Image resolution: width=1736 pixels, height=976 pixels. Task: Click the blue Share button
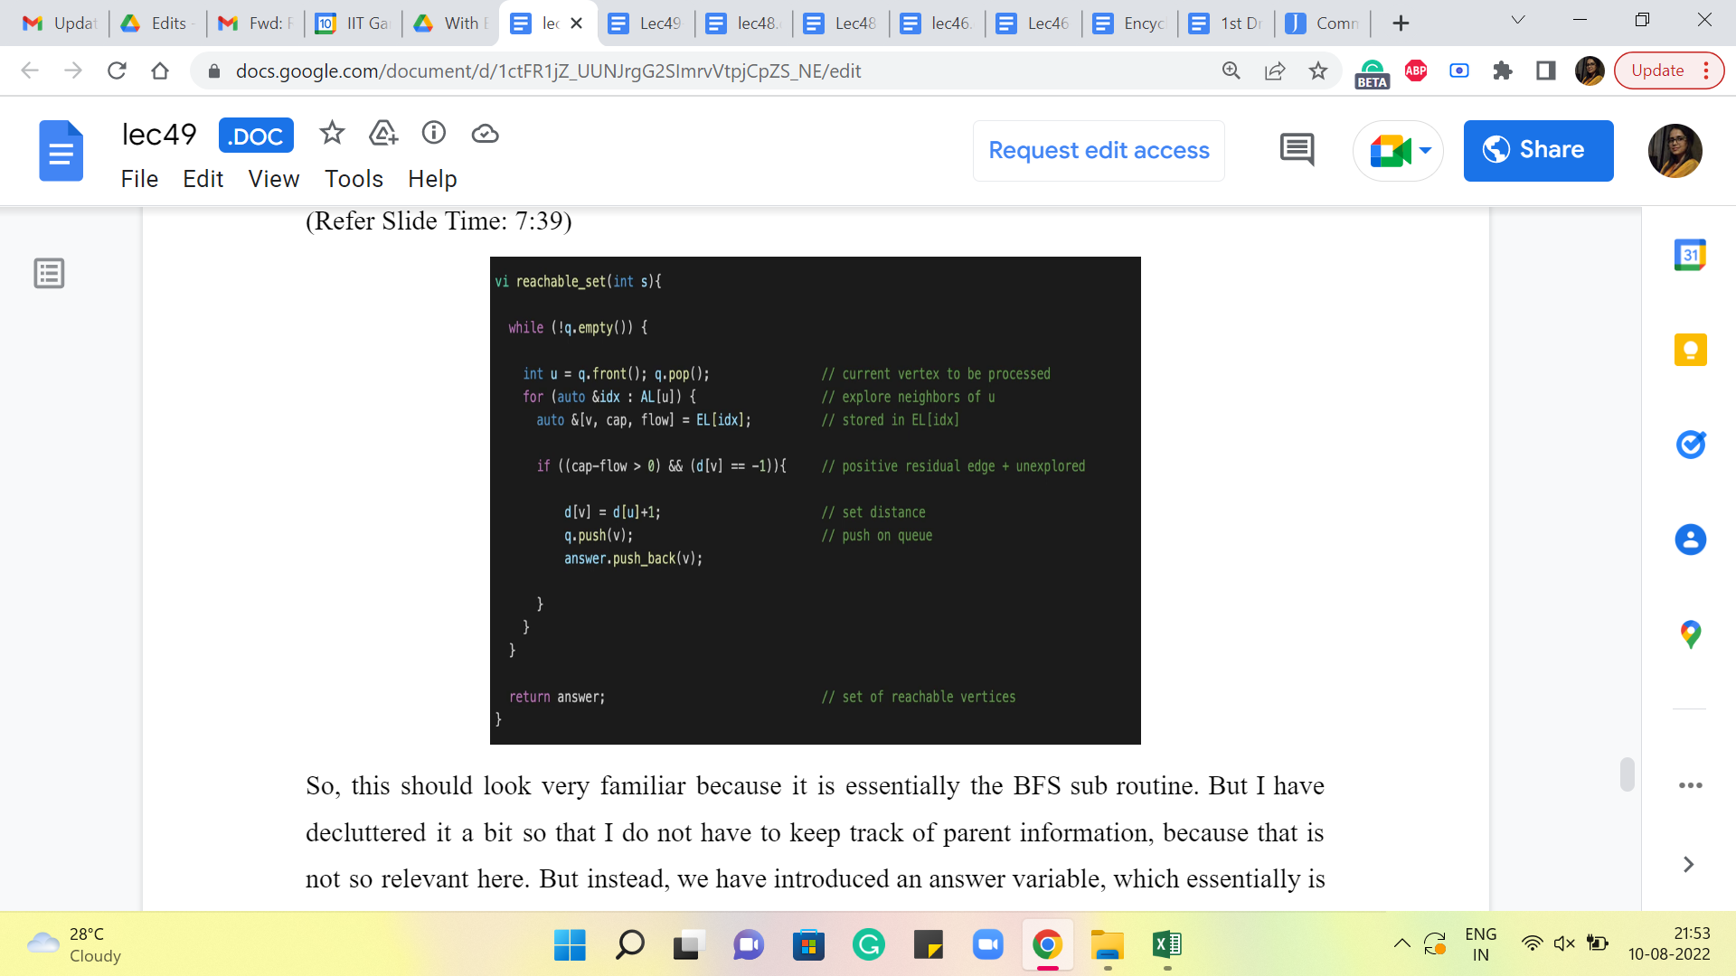click(1538, 150)
